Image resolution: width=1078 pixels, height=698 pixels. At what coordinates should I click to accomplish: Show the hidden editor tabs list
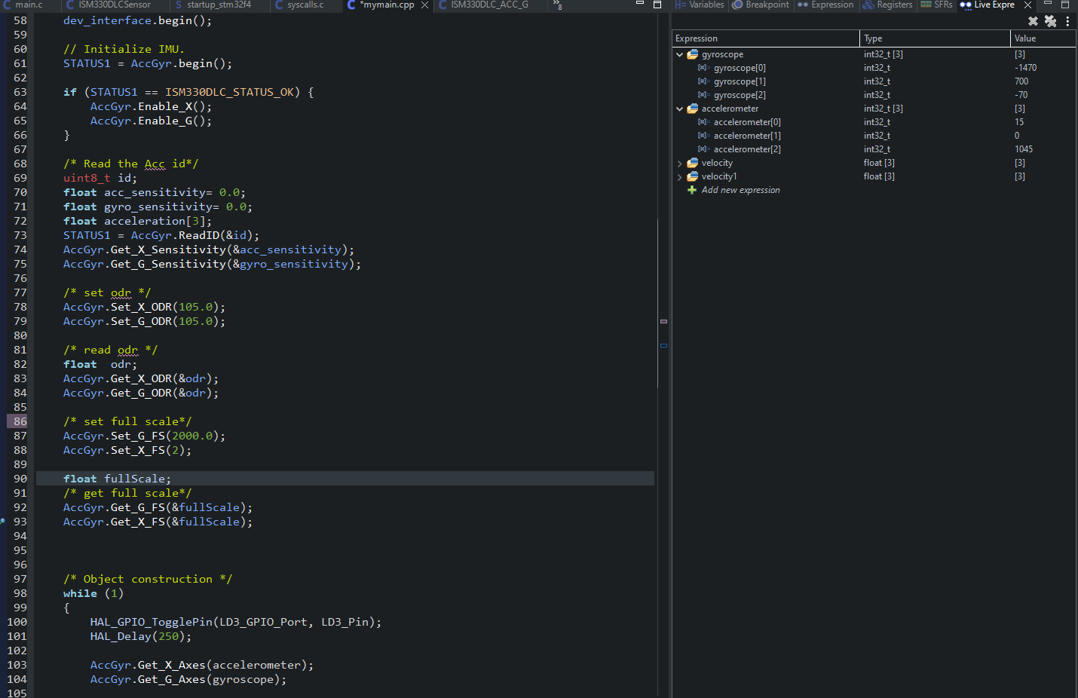coord(557,5)
